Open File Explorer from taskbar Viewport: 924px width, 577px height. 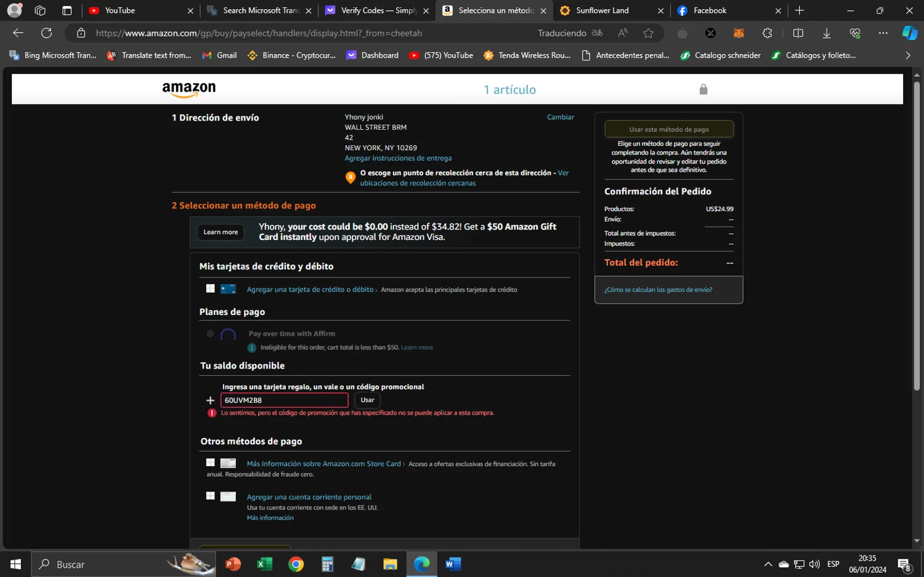tap(390, 564)
